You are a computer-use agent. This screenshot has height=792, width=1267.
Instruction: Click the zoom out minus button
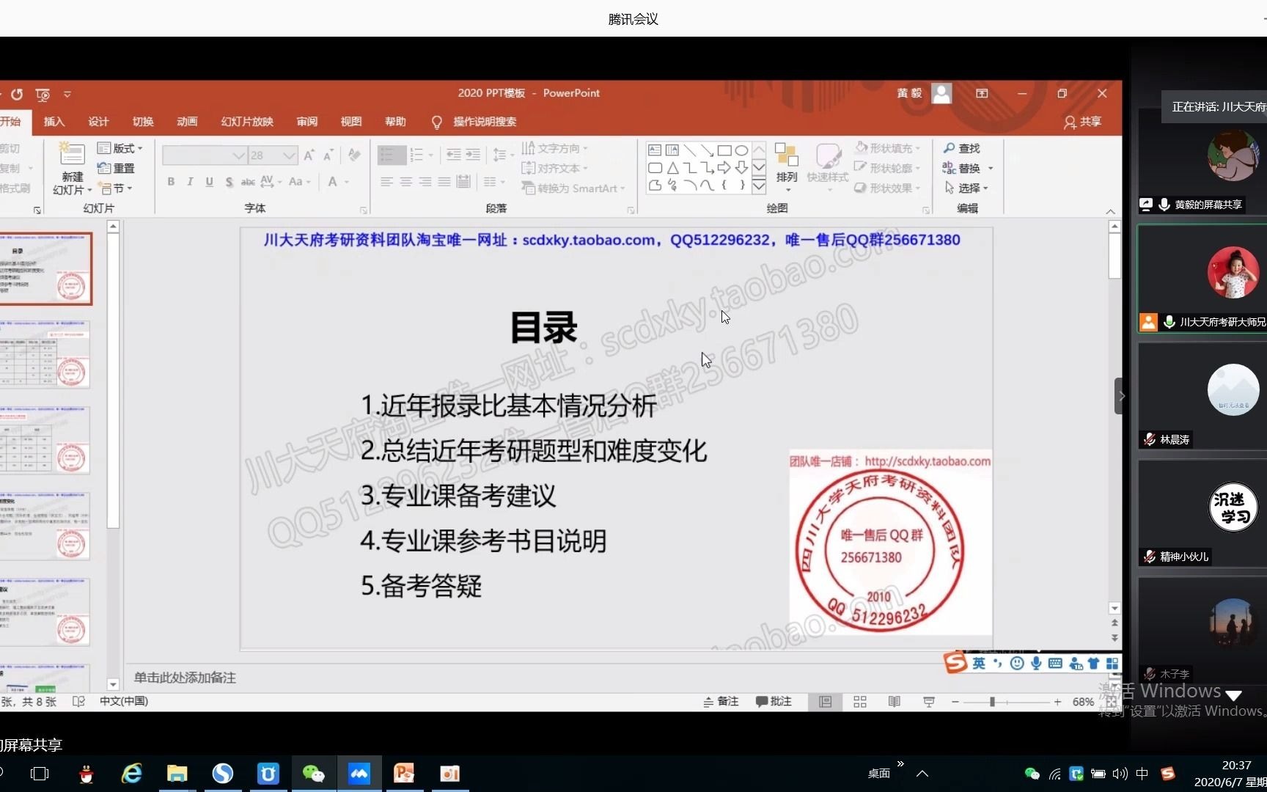[955, 702]
